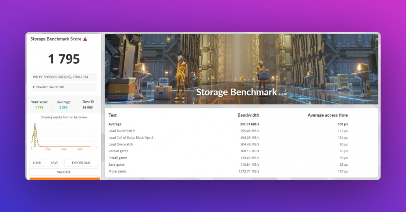Click the Best score value 36 063
The image size is (406, 212).
[x=88, y=108]
